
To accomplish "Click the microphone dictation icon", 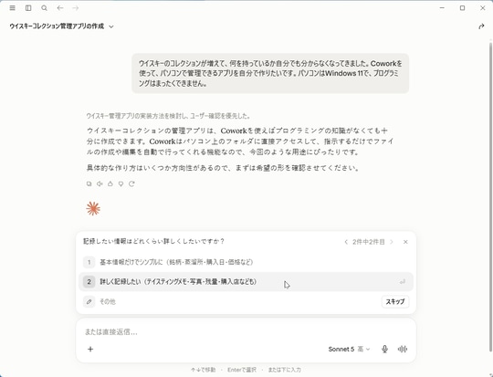I will [384, 349].
